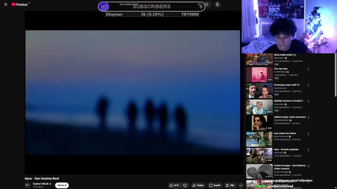Click the streamer webcam overlay
This screenshot has height=189, width=337.
tap(289, 27)
